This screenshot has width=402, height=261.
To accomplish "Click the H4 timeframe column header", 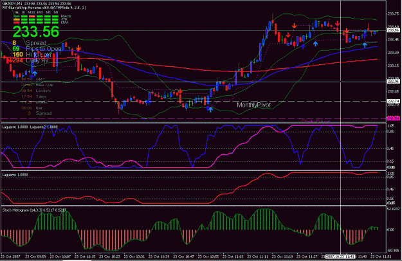I will [x=17, y=12].
